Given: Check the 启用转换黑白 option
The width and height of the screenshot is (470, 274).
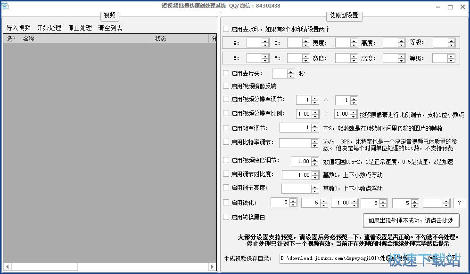Looking at the screenshot, I should [x=226, y=217].
